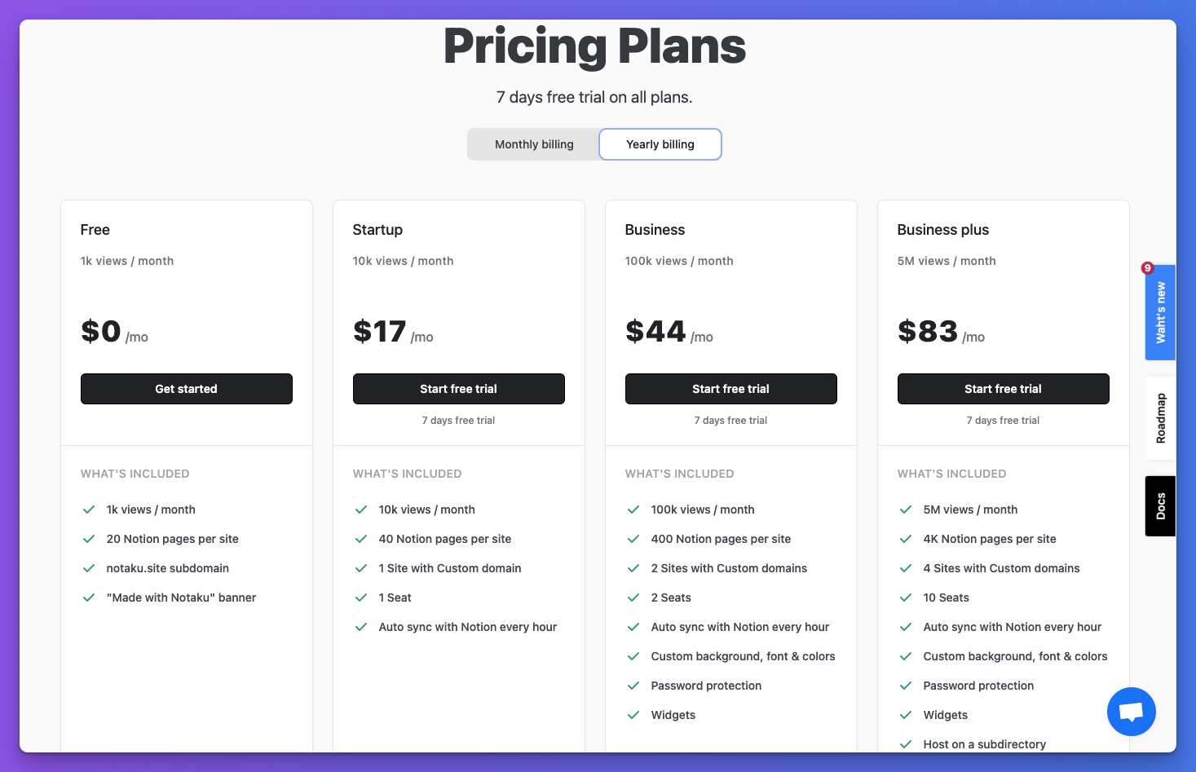Open the chat support bubble icon
The height and width of the screenshot is (772, 1196).
point(1131,712)
